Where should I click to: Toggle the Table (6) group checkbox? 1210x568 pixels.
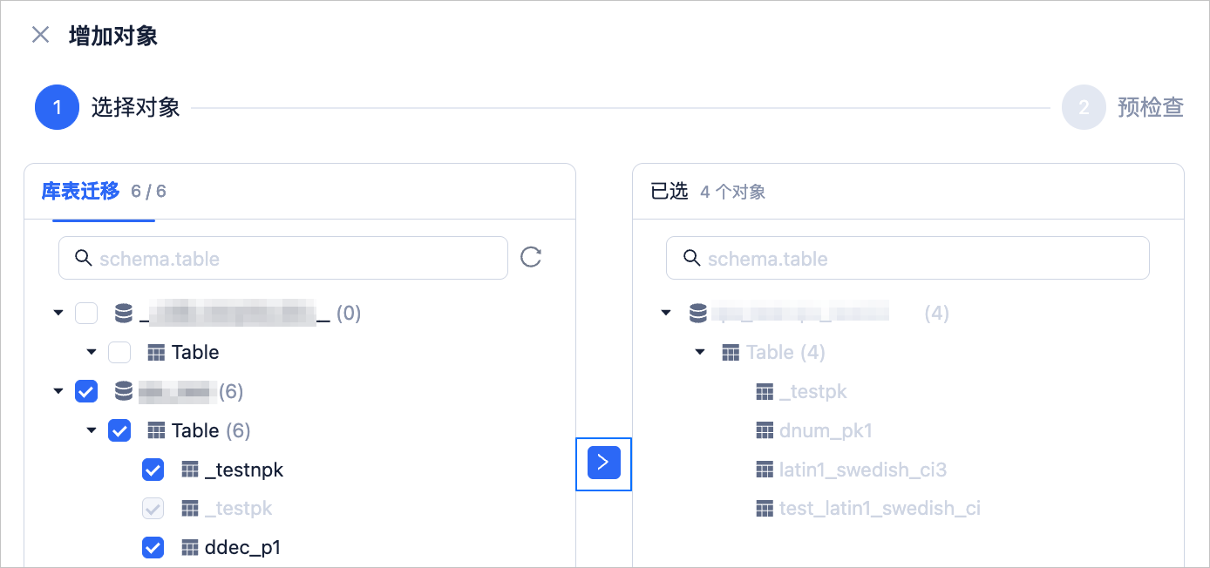(119, 430)
